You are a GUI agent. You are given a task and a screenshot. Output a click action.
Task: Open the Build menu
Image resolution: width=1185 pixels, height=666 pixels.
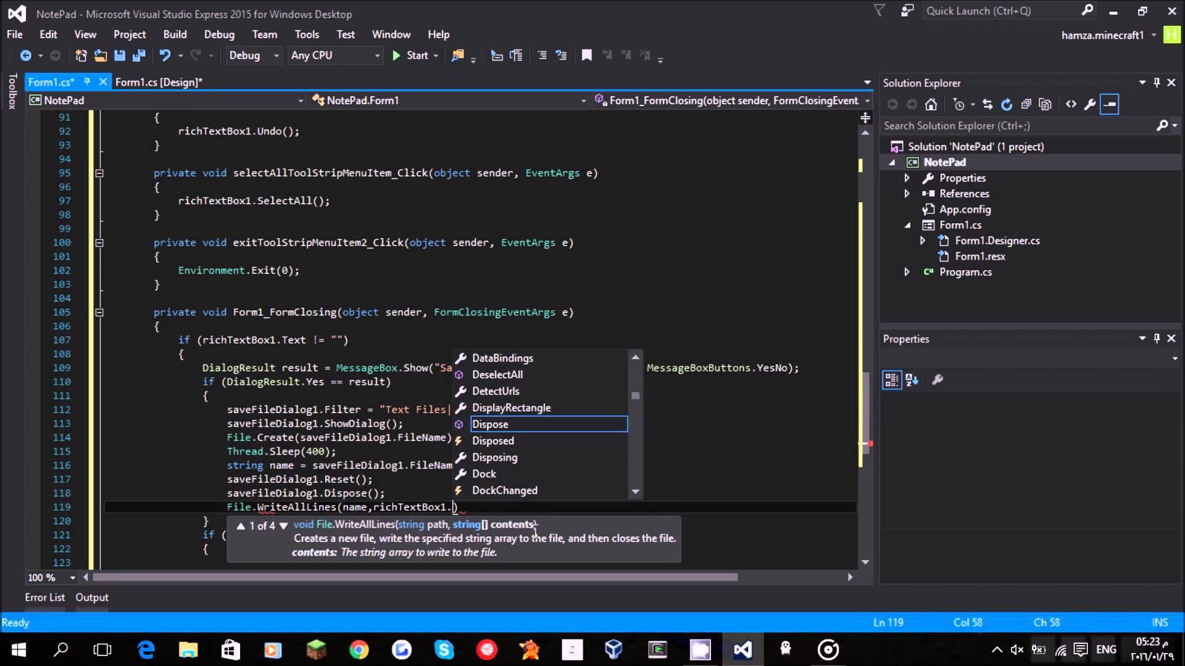pyautogui.click(x=175, y=34)
